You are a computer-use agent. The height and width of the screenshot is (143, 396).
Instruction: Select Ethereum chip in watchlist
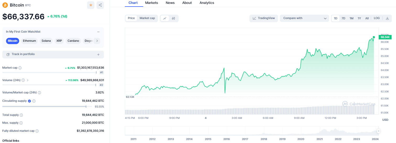[29, 41]
